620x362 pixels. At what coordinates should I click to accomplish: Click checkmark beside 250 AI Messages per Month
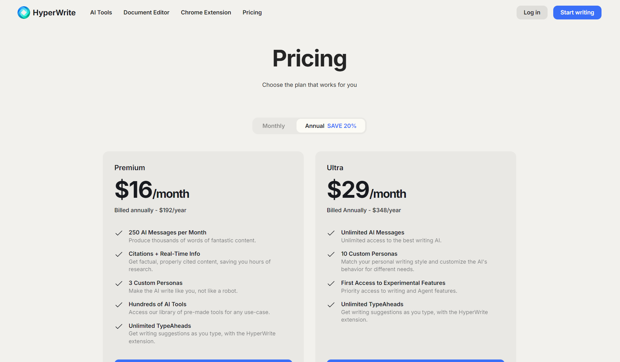(x=119, y=233)
